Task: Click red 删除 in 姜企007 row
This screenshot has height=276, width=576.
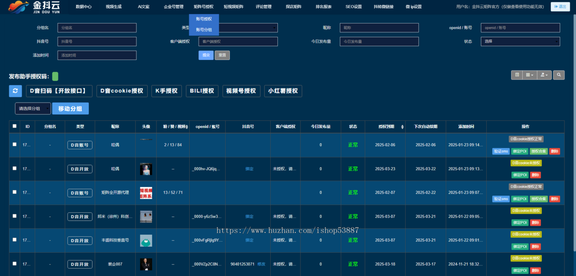Action: [535, 271]
